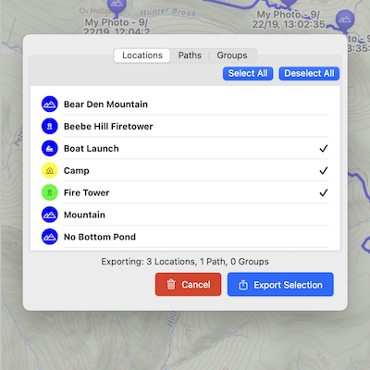Click the Beebe Hill Firetower tower icon

coord(50,127)
